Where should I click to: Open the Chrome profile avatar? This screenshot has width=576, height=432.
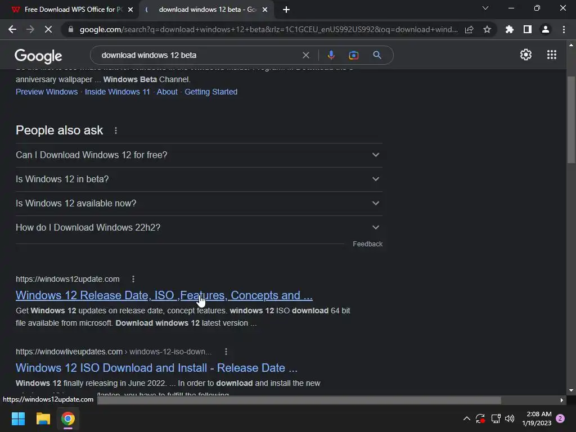tap(546, 29)
